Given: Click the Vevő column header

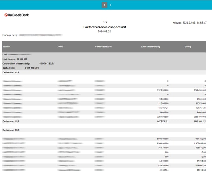Looking at the screenshot, I should click(61, 47).
